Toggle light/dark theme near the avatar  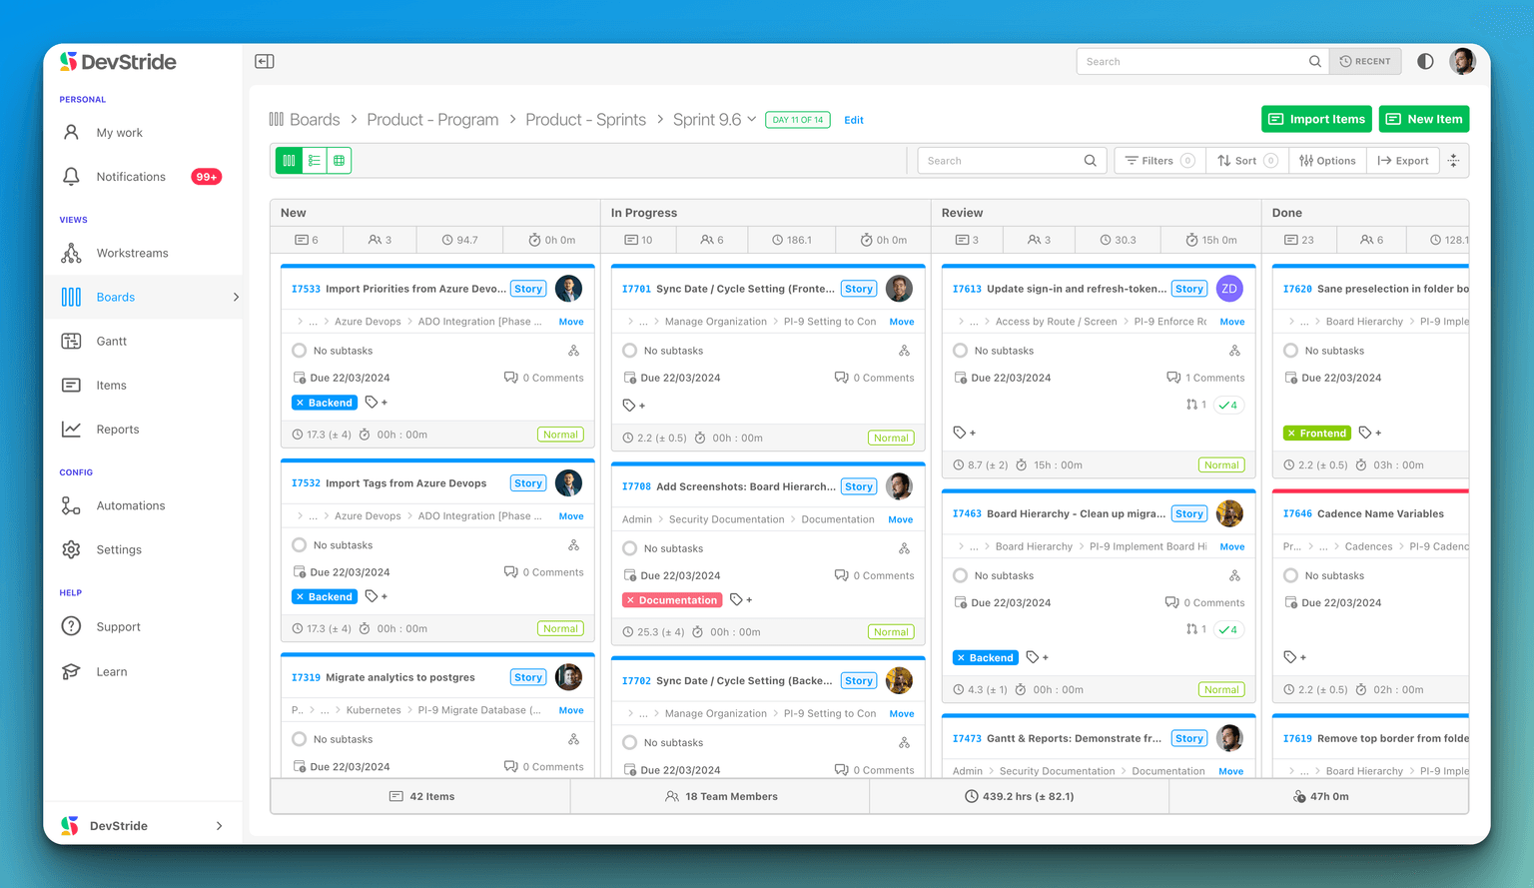click(x=1425, y=61)
